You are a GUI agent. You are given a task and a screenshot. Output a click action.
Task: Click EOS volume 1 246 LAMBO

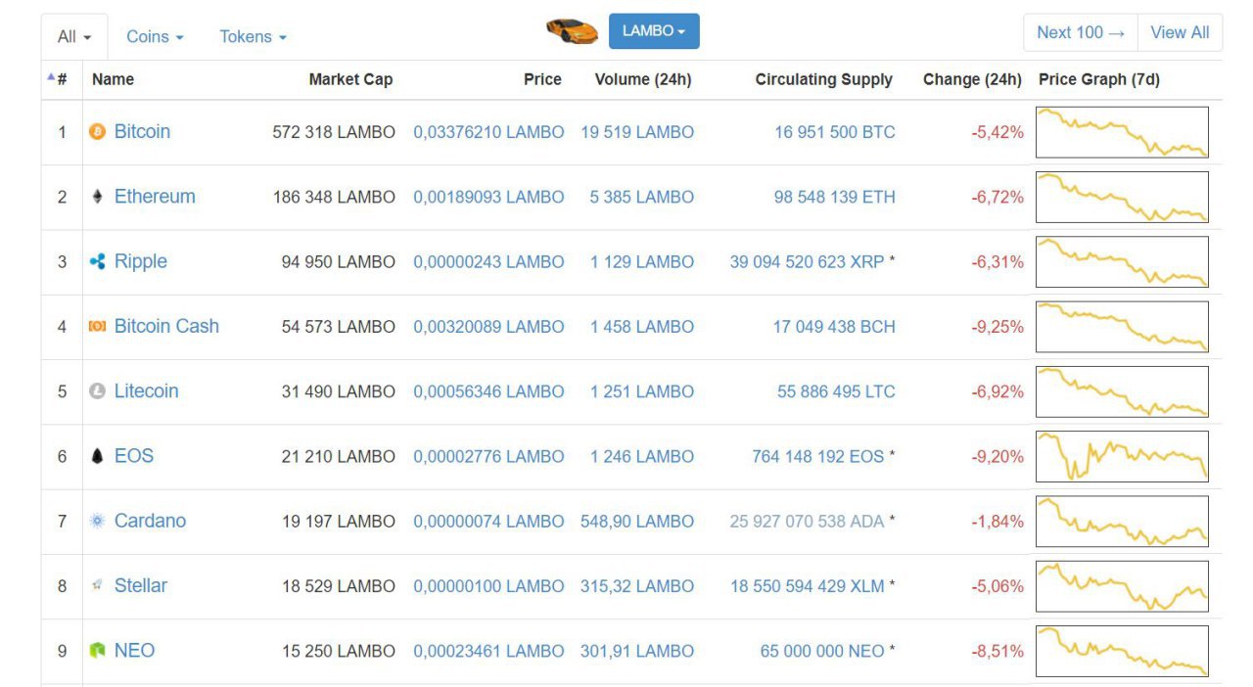click(642, 456)
